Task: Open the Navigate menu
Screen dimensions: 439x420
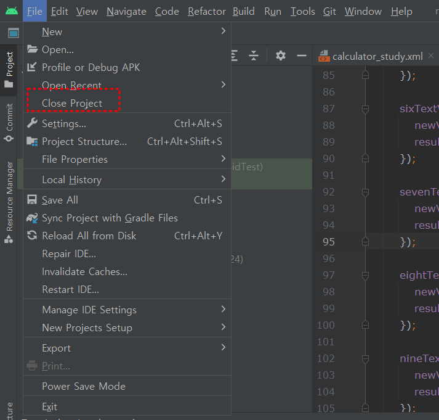Action: (126, 12)
